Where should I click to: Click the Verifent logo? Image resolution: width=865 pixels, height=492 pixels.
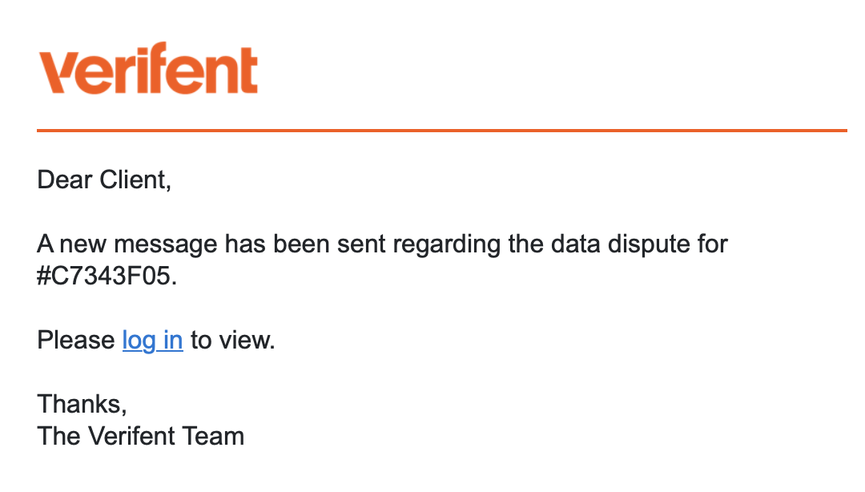(148, 70)
